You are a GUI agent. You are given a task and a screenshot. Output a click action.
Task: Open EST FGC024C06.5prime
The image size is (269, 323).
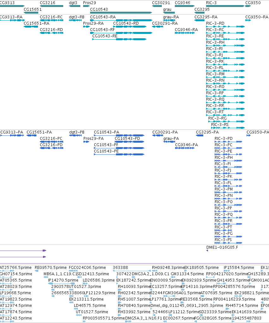[x=88, y=268]
